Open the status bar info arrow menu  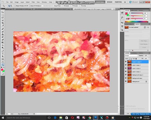pyautogui.click(x=34, y=114)
